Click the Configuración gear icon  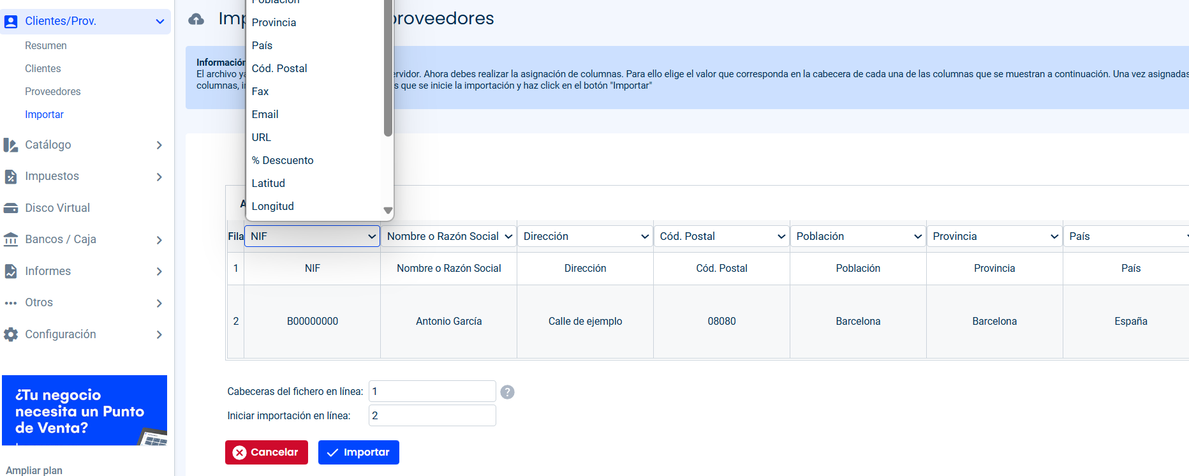coord(11,334)
